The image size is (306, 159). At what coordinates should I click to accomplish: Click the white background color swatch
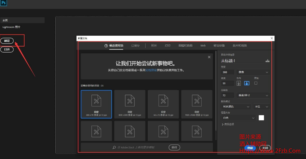pos(261,118)
